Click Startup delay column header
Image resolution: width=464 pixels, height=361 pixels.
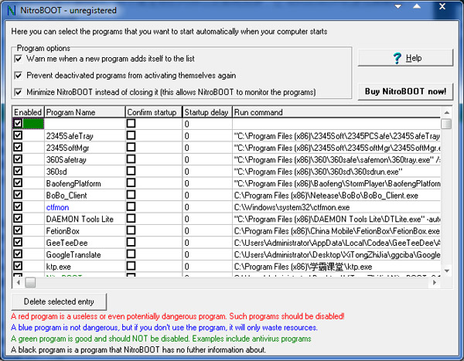pos(207,112)
